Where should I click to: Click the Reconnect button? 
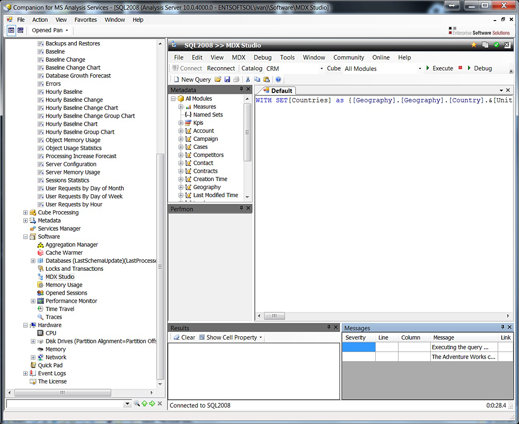click(x=221, y=68)
